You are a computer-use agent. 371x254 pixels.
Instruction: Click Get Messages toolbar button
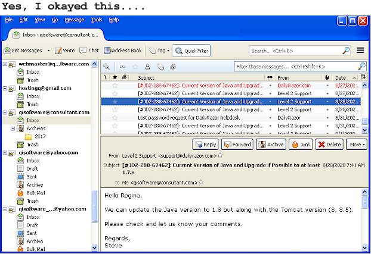(23, 51)
